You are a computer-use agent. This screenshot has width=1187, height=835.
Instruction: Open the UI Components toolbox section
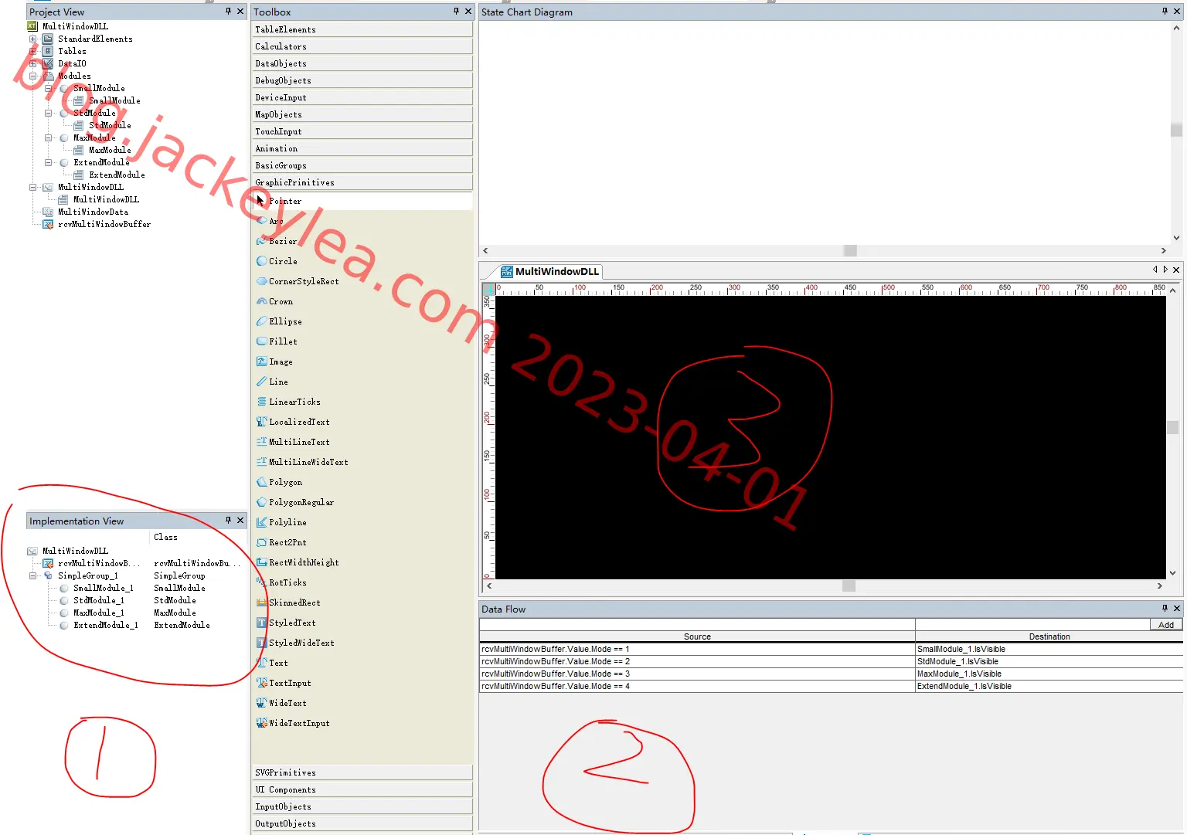coord(362,789)
